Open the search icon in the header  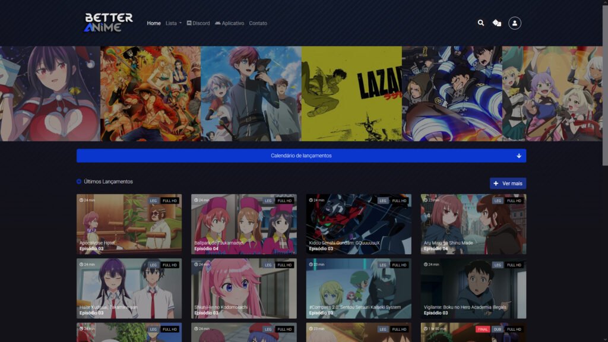[x=481, y=23]
